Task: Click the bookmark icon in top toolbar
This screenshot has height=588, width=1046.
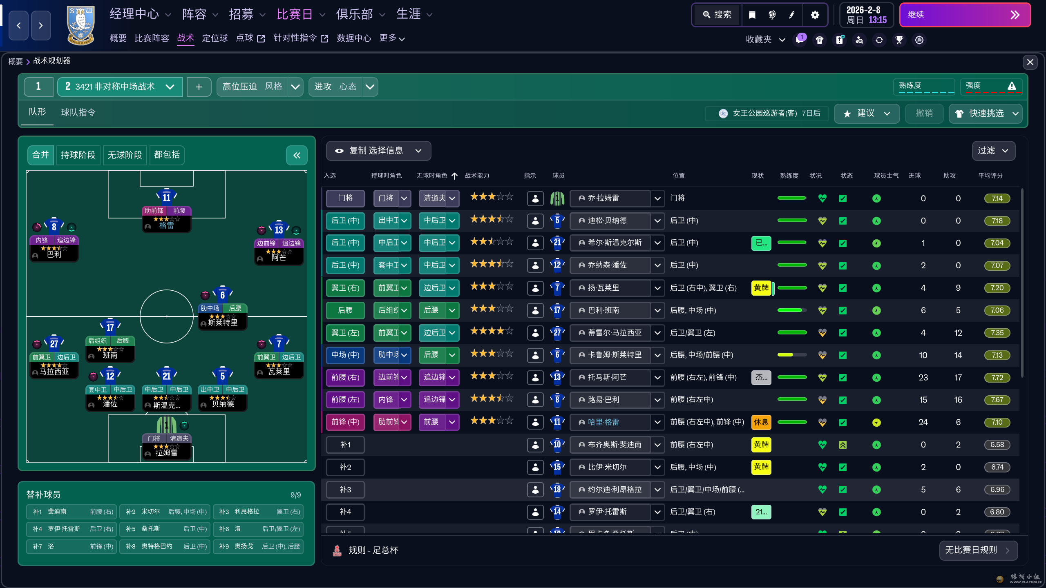Action: click(x=752, y=15)
